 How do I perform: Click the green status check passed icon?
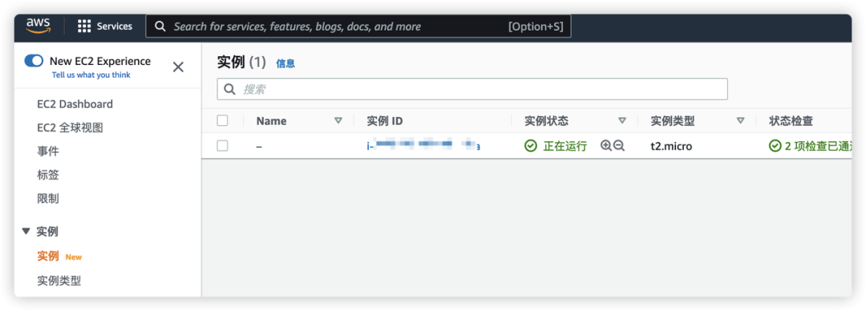point(775,146)
